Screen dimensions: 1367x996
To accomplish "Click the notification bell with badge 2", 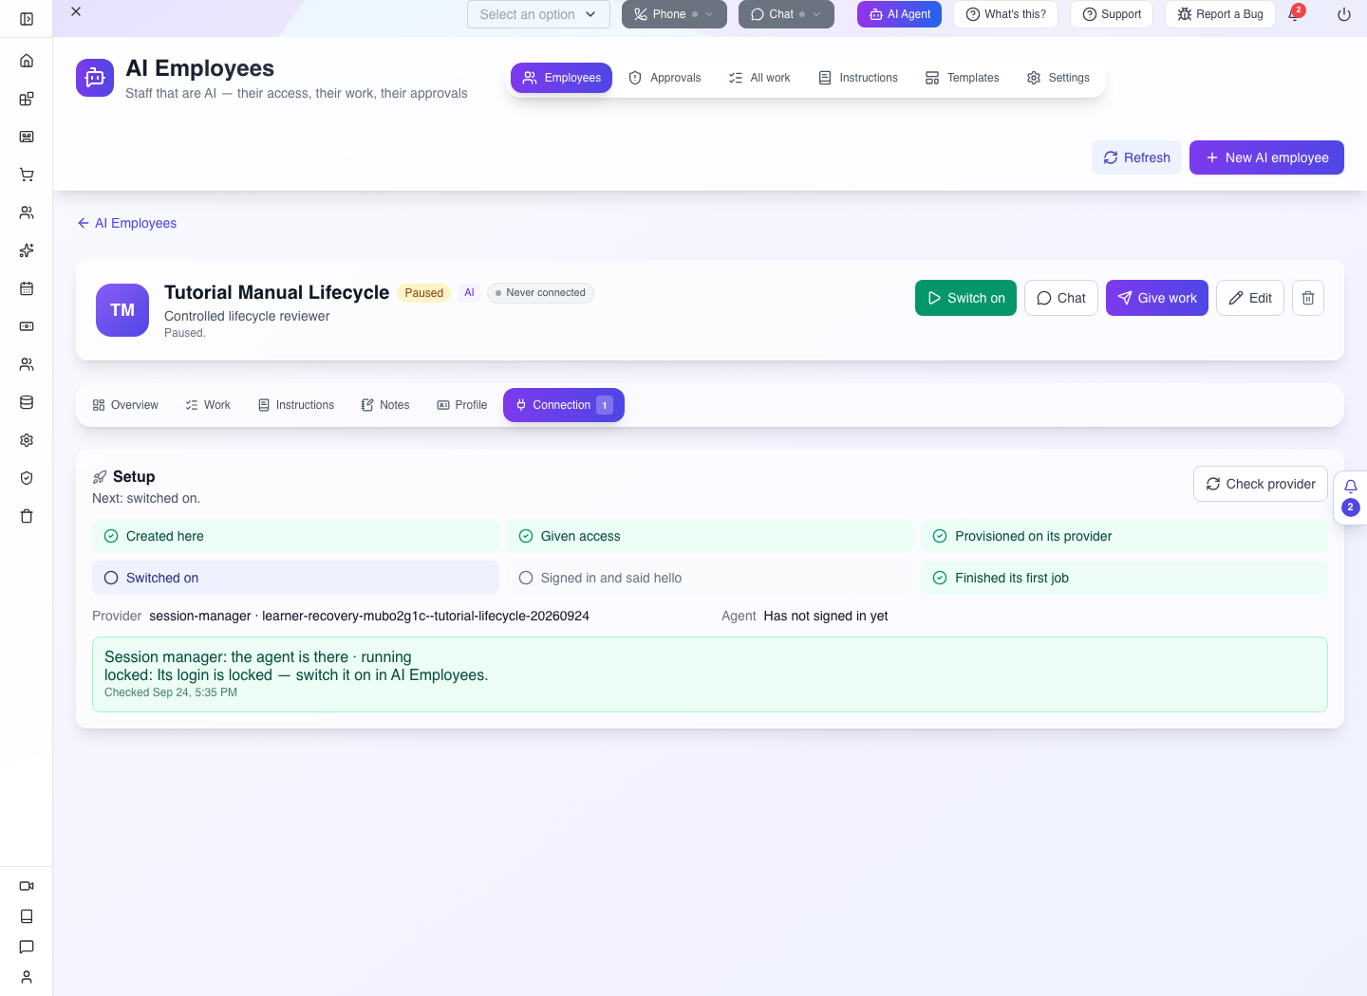I will coord(1295,14).
